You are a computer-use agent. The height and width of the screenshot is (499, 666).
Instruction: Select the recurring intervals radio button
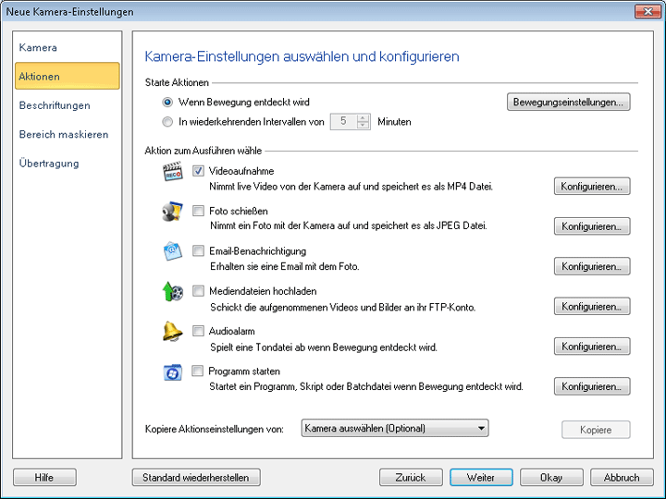click(167, 121)
